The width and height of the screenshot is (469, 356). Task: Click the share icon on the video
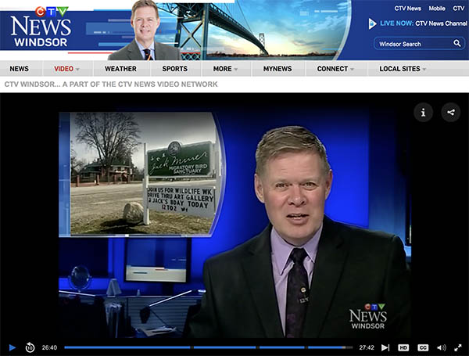point(450,113)
